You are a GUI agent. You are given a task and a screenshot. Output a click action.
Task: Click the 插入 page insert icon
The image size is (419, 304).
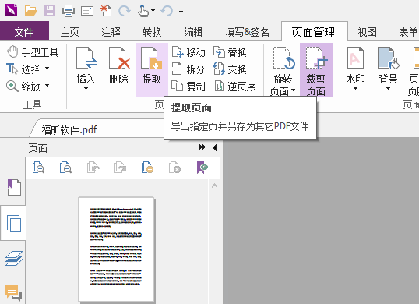tap(86, 58)
